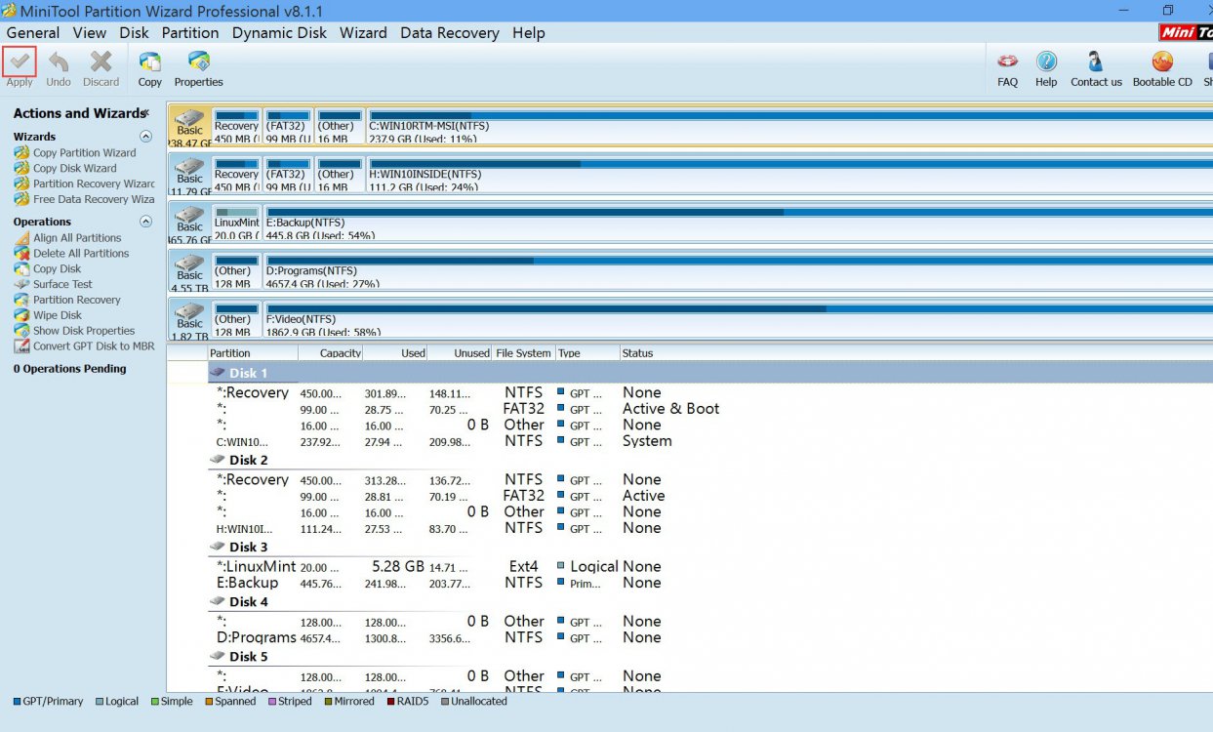The height and width of the screenshot is (732, 1213).
Task: Click Show Disk Properties operation
Action: tap(84, 331)
